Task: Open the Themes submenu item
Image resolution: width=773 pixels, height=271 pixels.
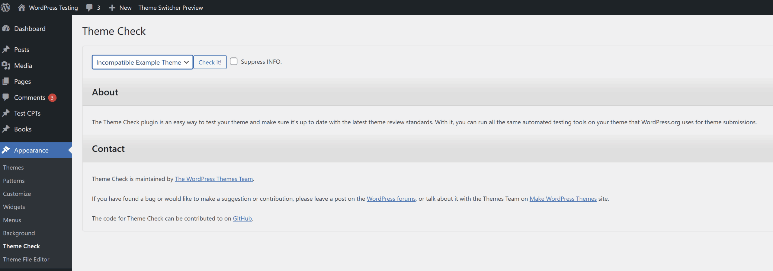Action: click(x=13, y=167)
